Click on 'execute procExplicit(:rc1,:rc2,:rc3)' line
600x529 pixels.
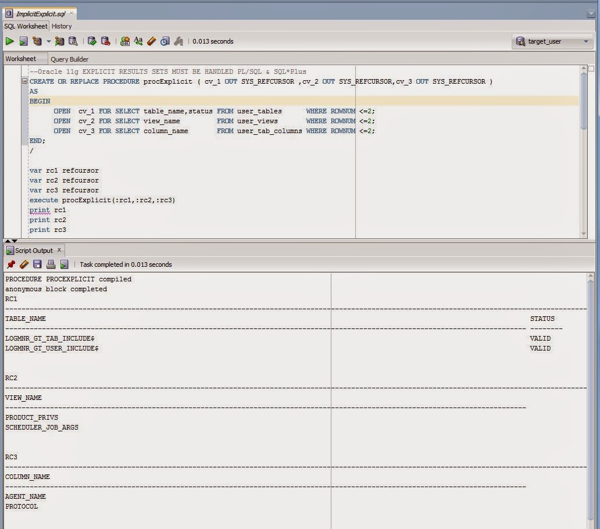coord(102,200)
